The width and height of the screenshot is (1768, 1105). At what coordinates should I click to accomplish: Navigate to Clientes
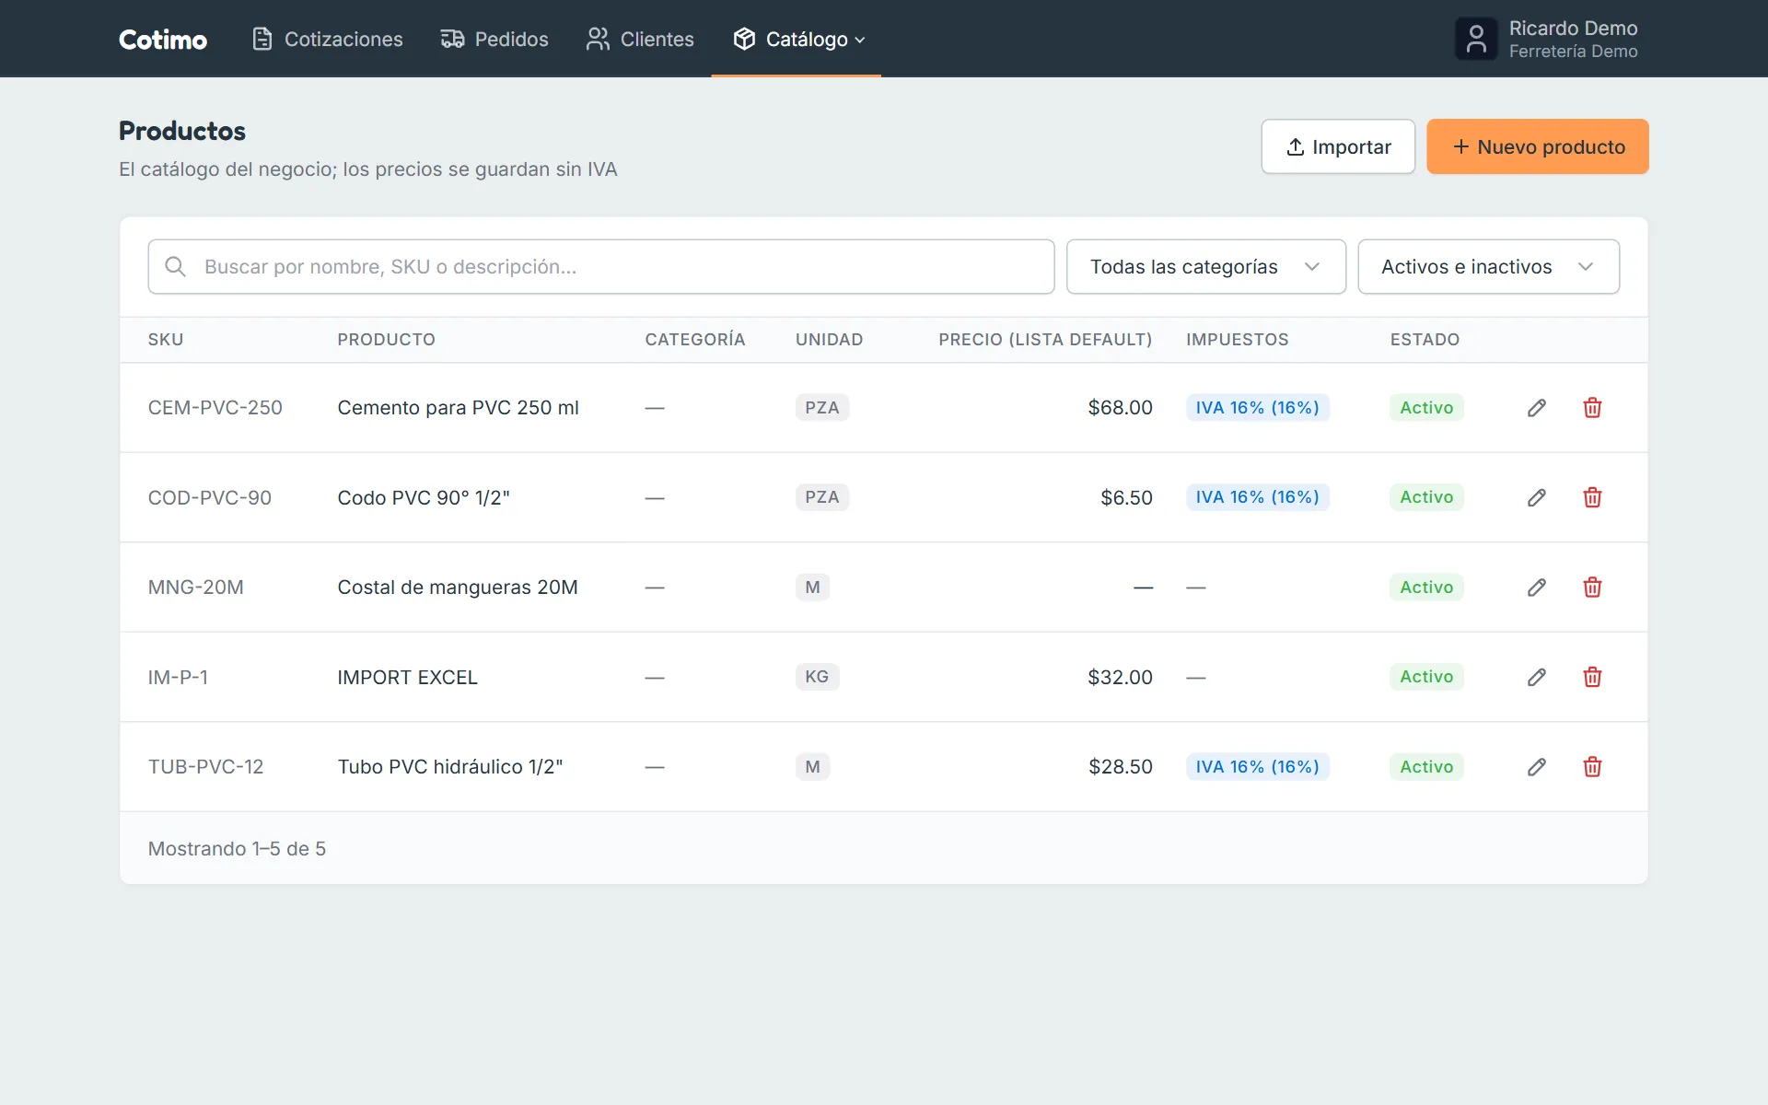[x=640, y=39]
